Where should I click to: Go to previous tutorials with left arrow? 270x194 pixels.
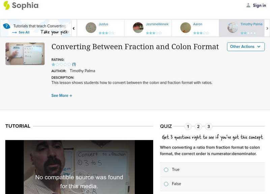(x=74, y=28)
